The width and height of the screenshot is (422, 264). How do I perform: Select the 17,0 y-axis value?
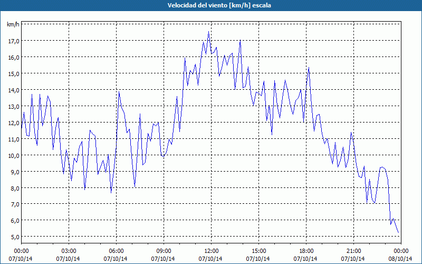(x=14, y=41)
